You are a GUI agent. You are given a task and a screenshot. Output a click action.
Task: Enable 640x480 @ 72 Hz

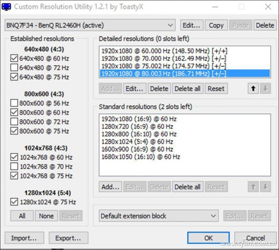click(x=14, y=68)
